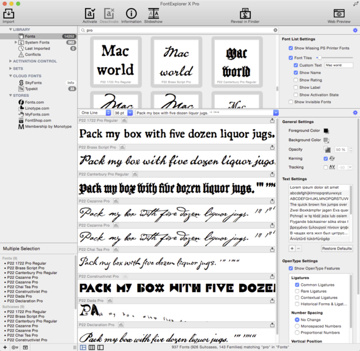This screenshot has width=360, height=351.
Task: Toggle Show Missing PS Printer Fonts checkbox
Action: tap(290, 48)
